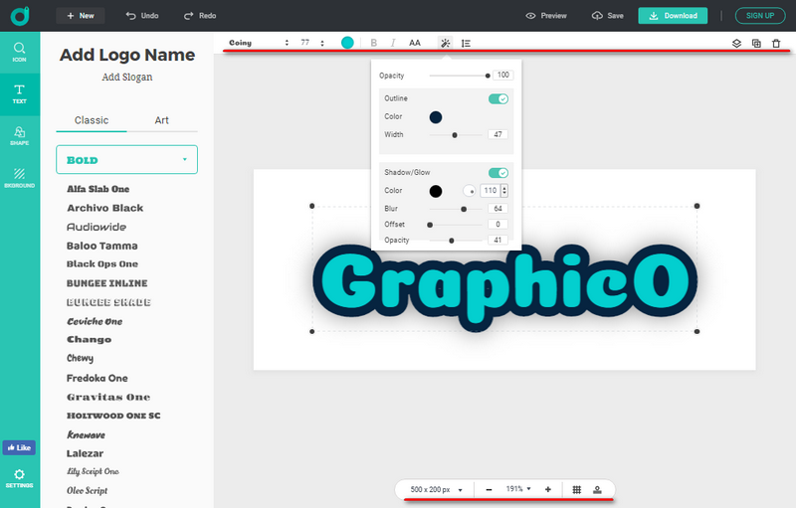Expand the BOLD font category dropdown
This screenshot has height=508, width=796.
point(126,159)
